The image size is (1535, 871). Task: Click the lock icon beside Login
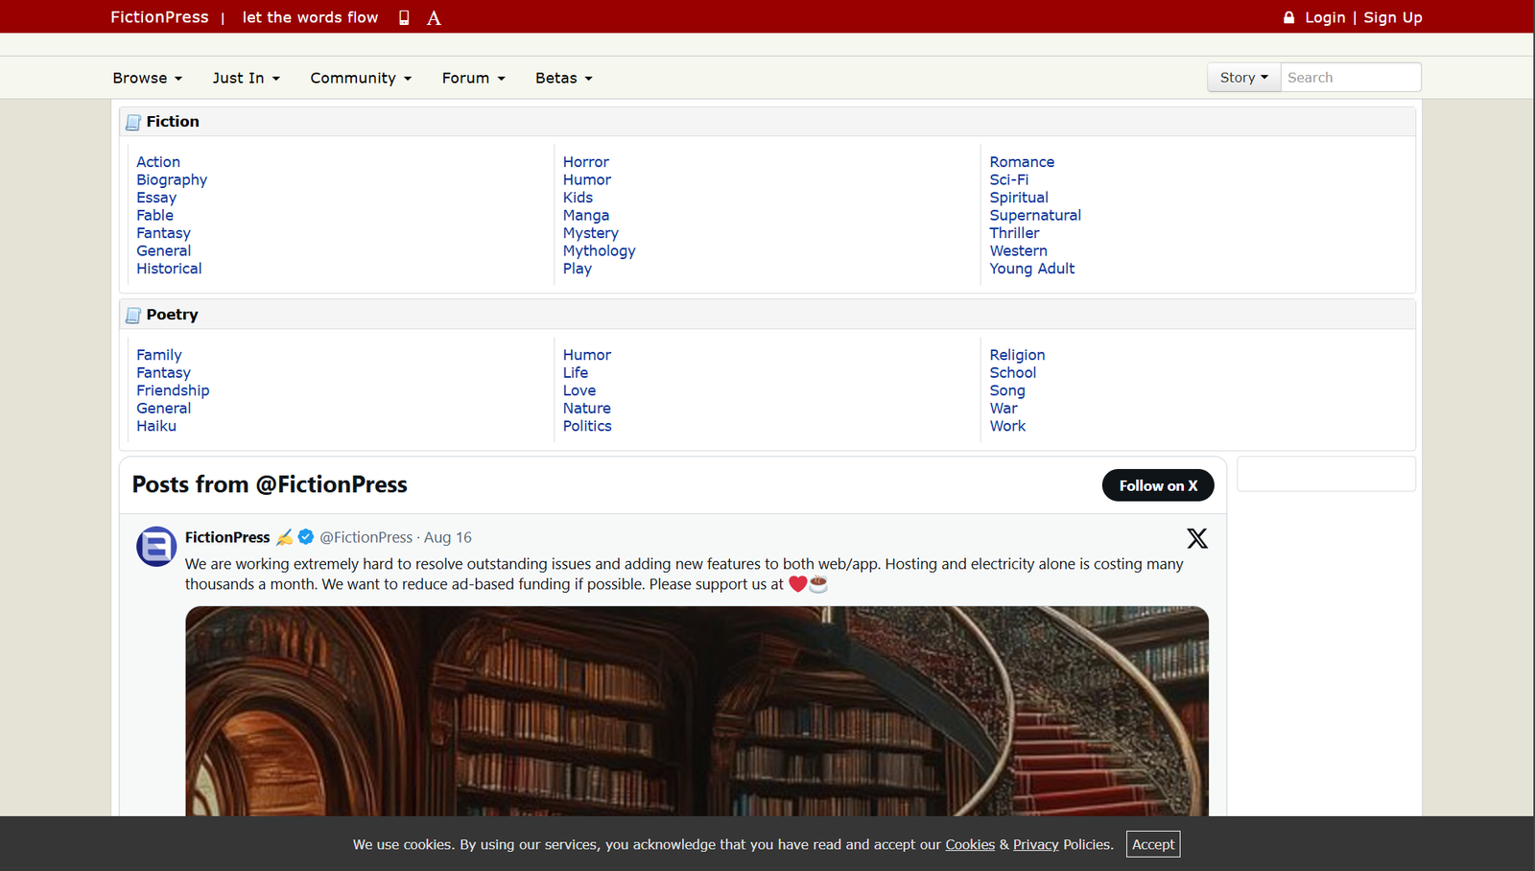coord(1288,17)
